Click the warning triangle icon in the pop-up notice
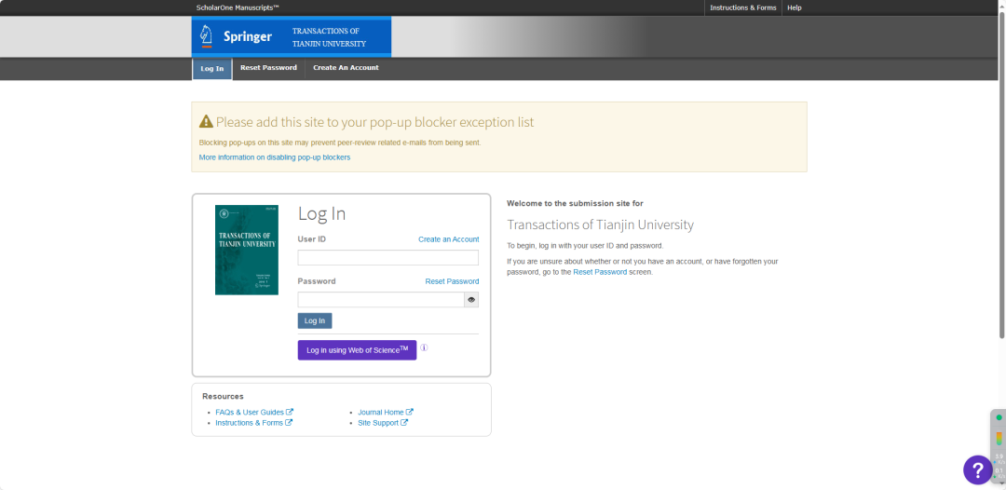Screen dimensions: 1006x490 pyautogui.click(x=206, y=121)
